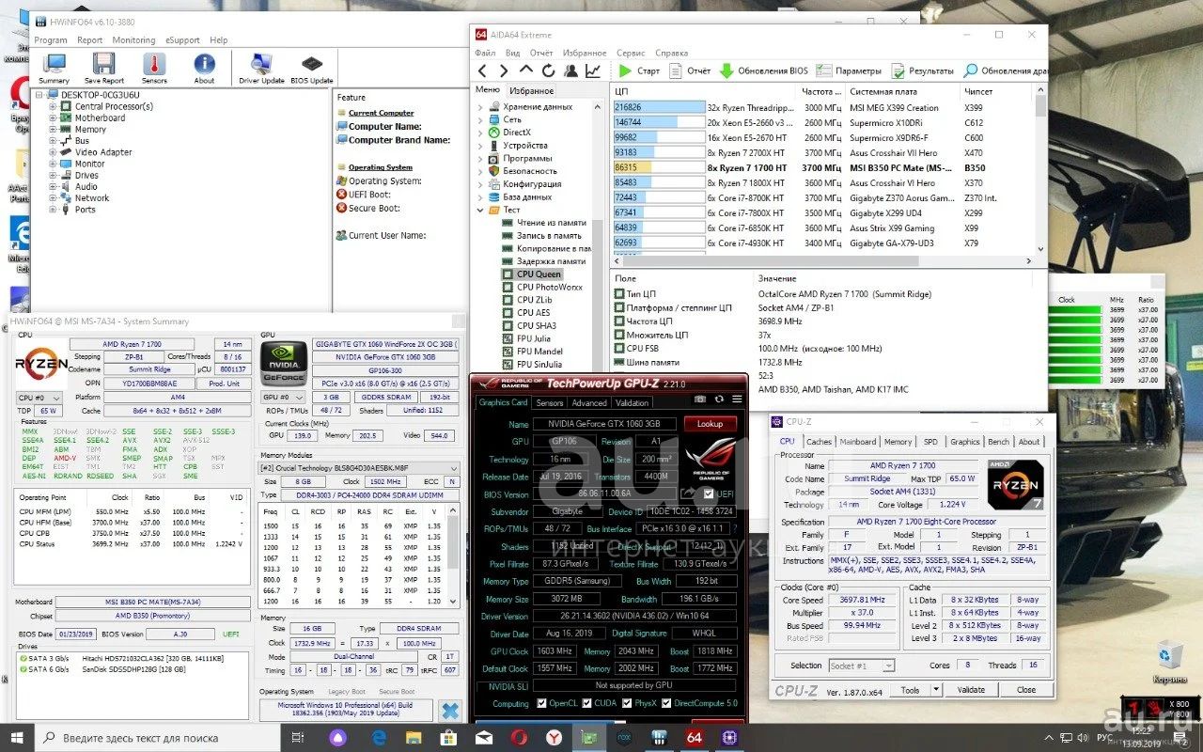Open Параметры in AIDA64 toolbar
1203x752 pixels.
(x=849, y=70)
